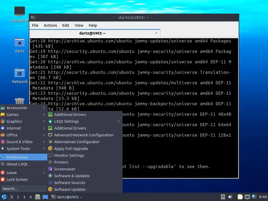Click the Apply Full Upgrade icon

click(x=50, y=149)
